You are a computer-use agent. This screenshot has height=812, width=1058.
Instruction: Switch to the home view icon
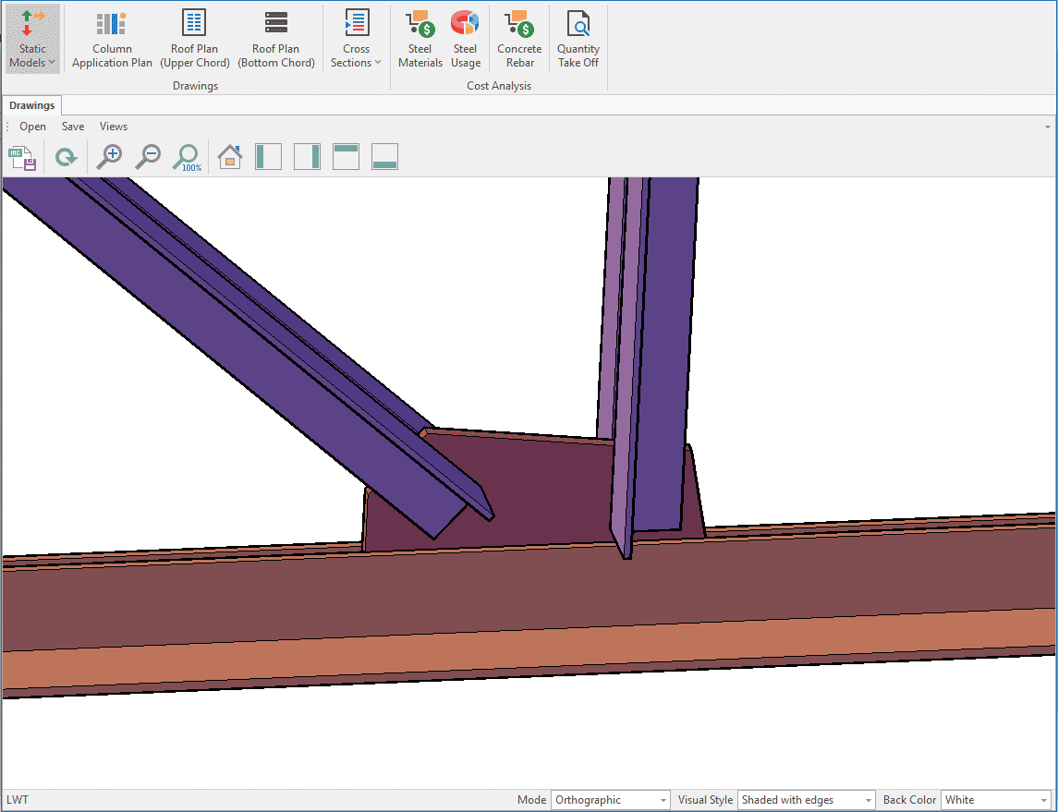coord(229,157)
